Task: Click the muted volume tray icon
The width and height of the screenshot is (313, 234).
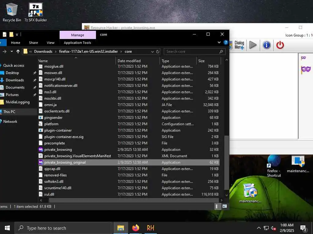Action: 274,228
